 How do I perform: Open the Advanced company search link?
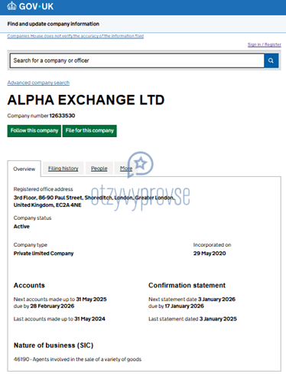(38, 83)
